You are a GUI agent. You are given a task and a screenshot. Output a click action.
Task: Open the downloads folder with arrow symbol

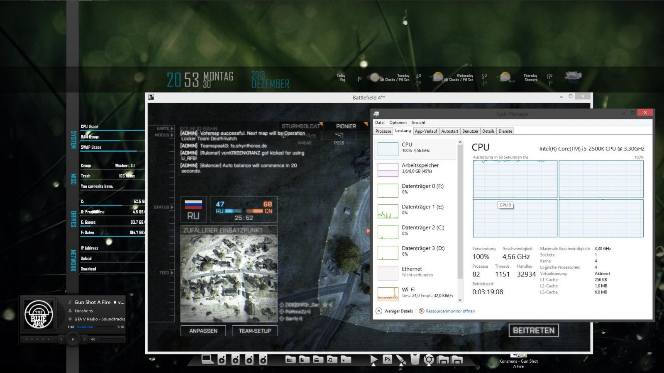pyautogui.click(x=345, y=359)
